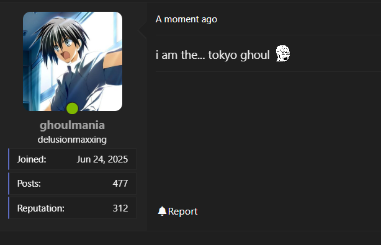Image resolution: width=381 pixels, height=245 pixels.
Task: Click the blue accent bar of Reputation row
Action: pyautogui.click(x=9, y=208)
